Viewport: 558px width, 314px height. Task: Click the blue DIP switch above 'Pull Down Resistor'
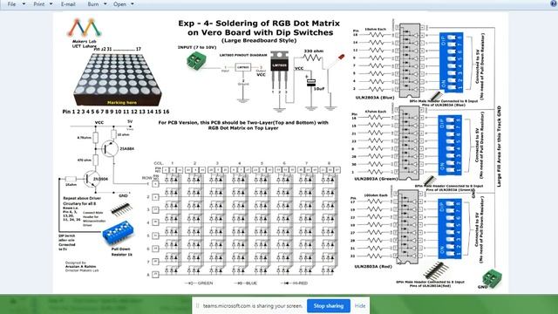[x=118, y=233]
